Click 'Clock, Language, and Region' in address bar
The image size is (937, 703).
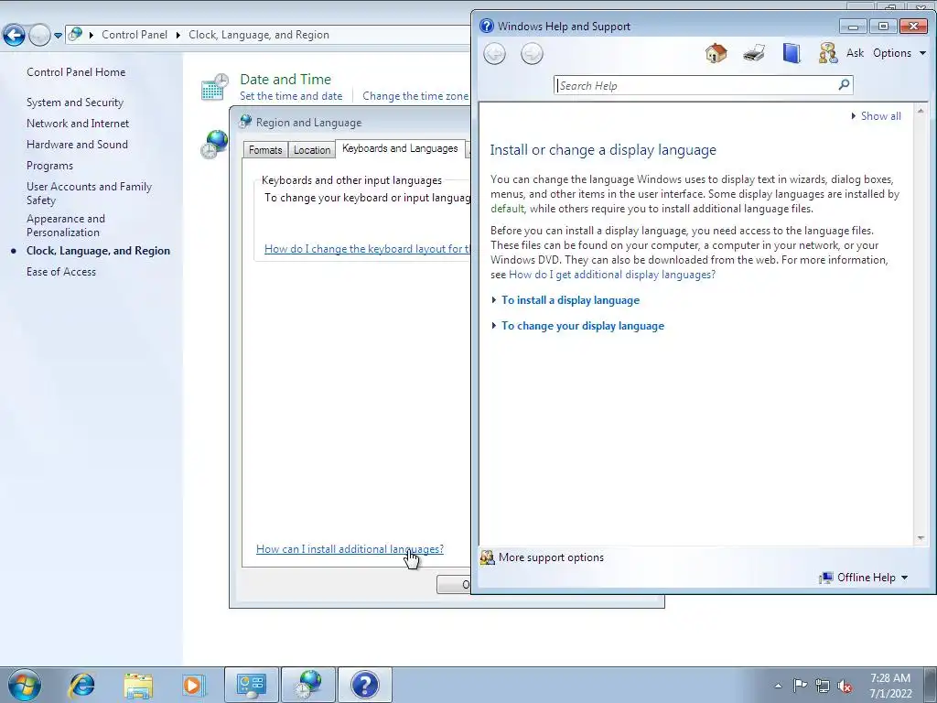pyautogui.click(x=259, y=35)
